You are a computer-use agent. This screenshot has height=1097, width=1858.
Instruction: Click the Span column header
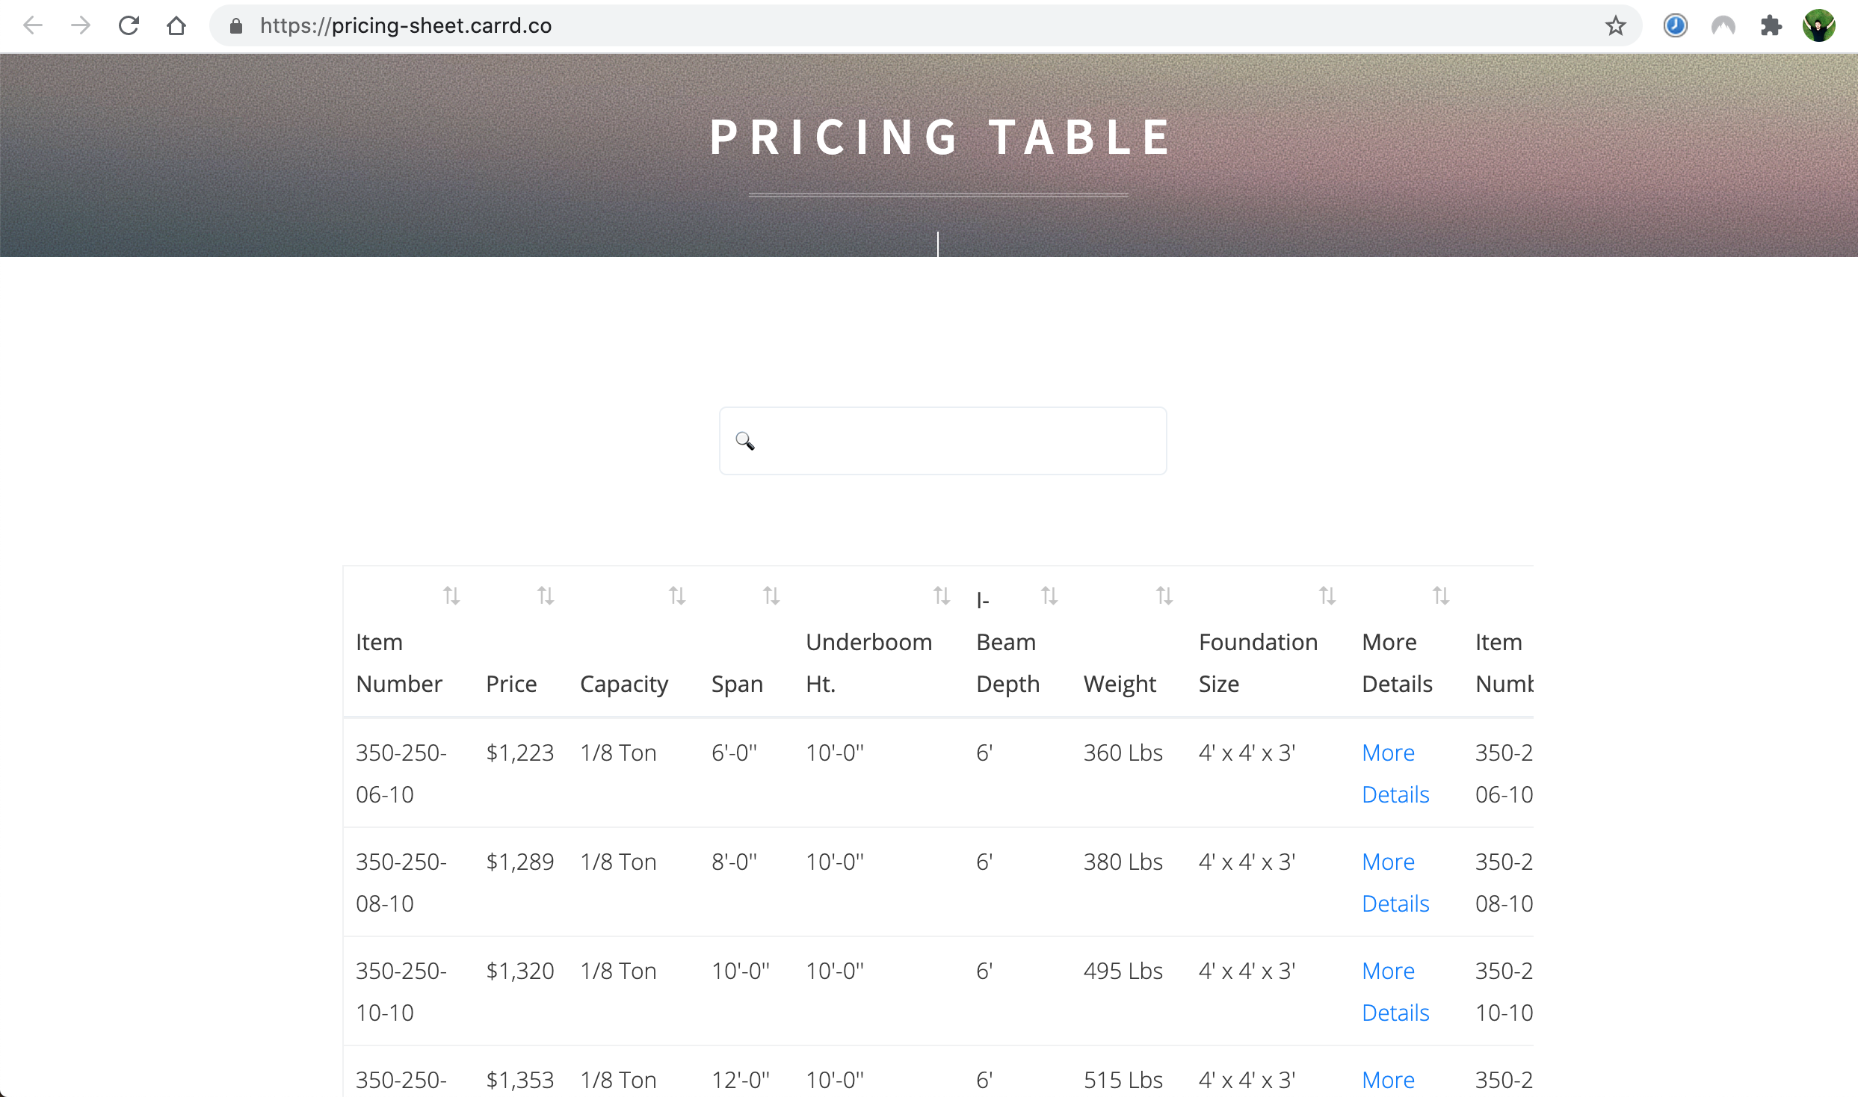click(x=737, y=684)
